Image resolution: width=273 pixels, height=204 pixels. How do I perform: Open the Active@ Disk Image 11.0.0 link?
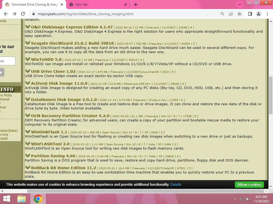[x=59, y=83]
